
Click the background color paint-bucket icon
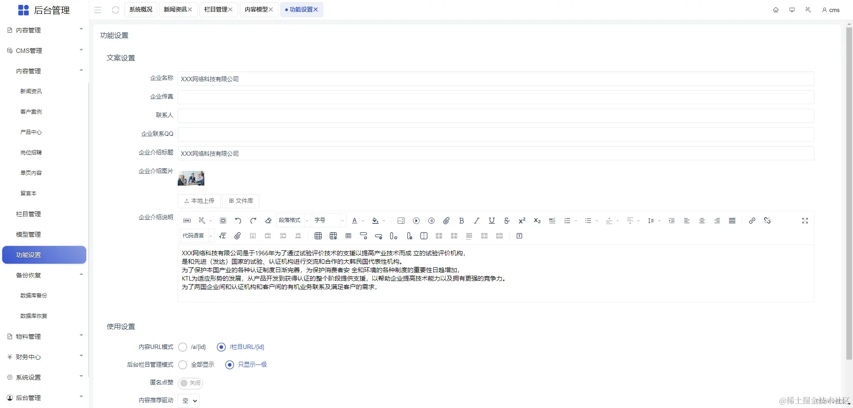click(375, 221)
